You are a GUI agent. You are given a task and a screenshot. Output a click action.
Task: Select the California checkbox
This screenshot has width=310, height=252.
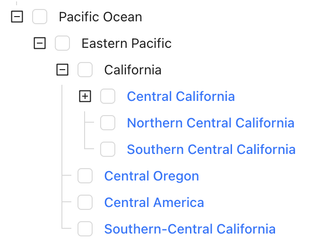pyautogui.click(x=85, y=70)
